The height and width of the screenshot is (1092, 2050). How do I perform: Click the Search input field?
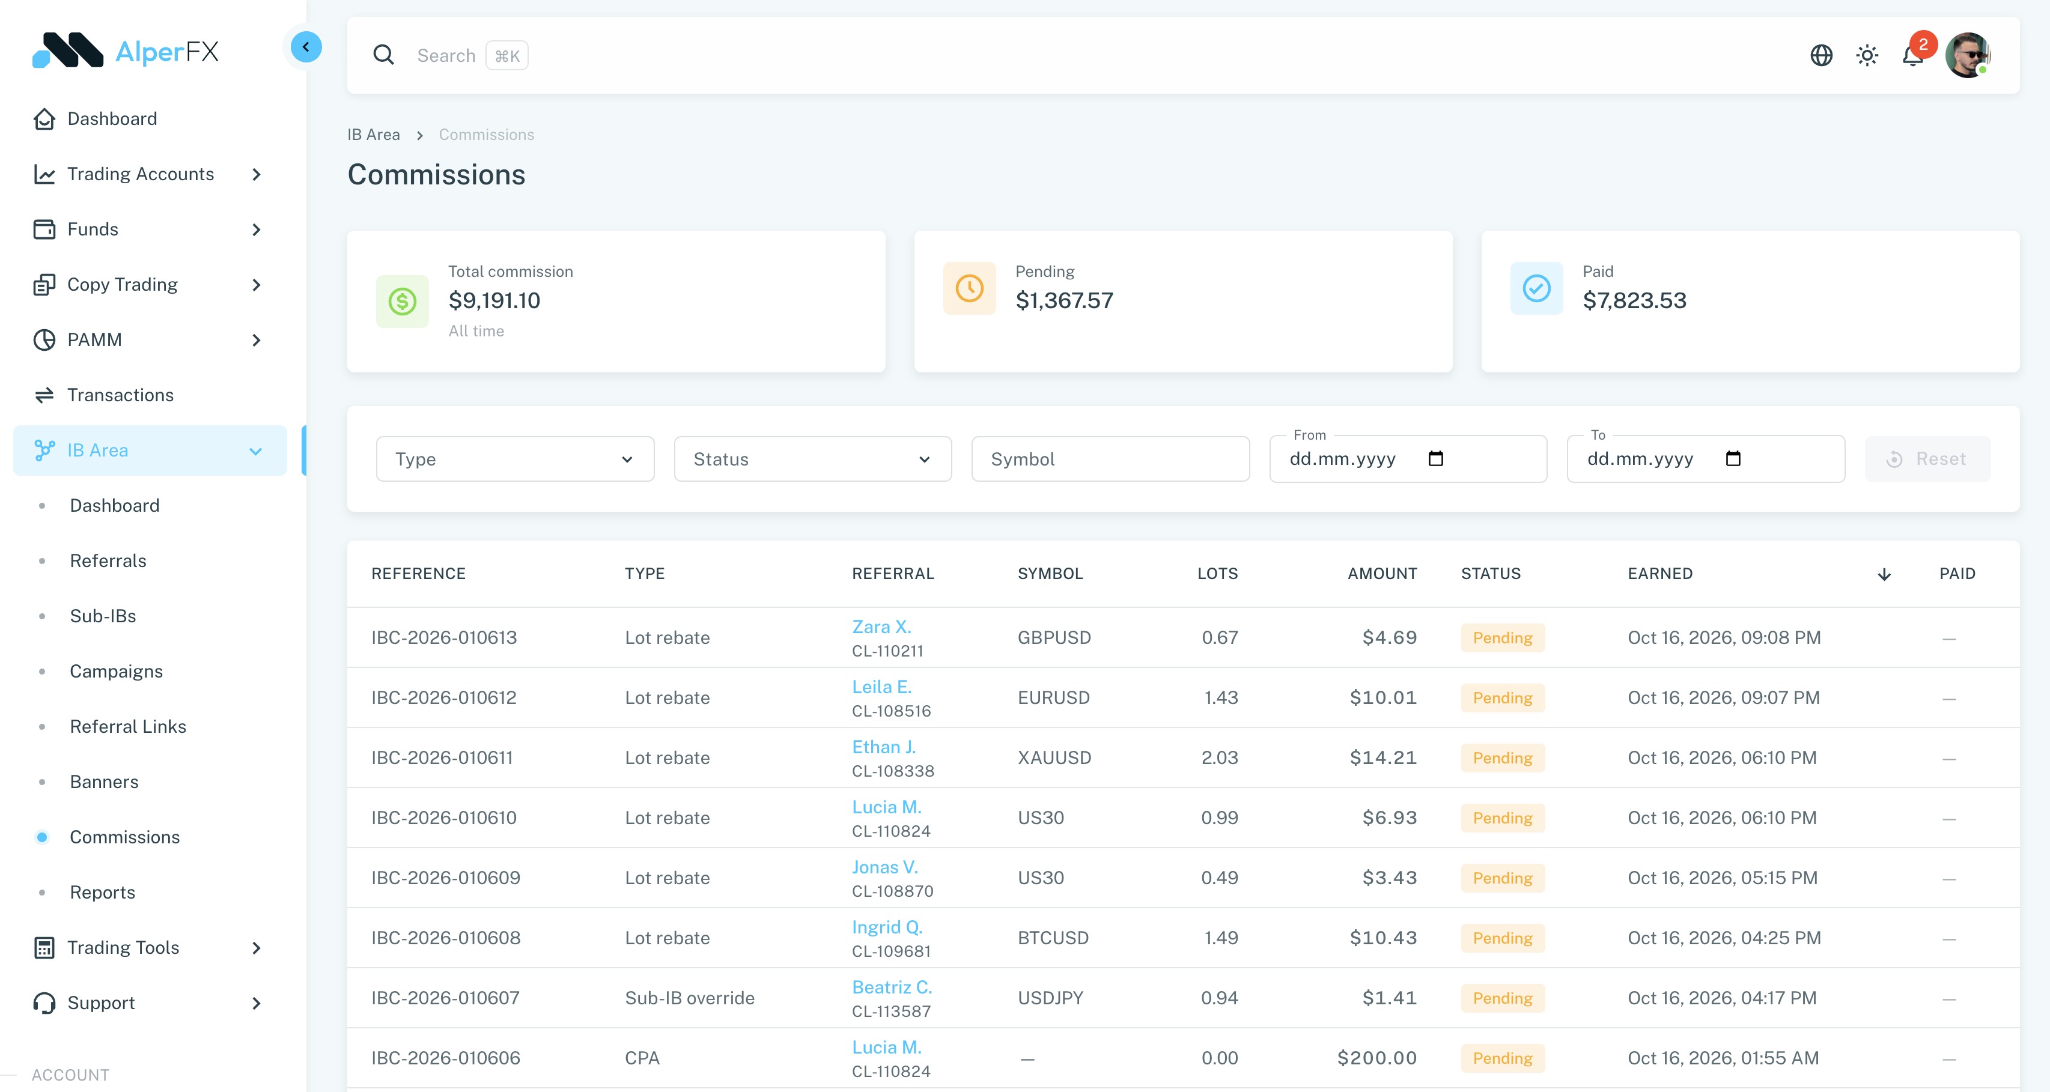[x=446, y=56]
